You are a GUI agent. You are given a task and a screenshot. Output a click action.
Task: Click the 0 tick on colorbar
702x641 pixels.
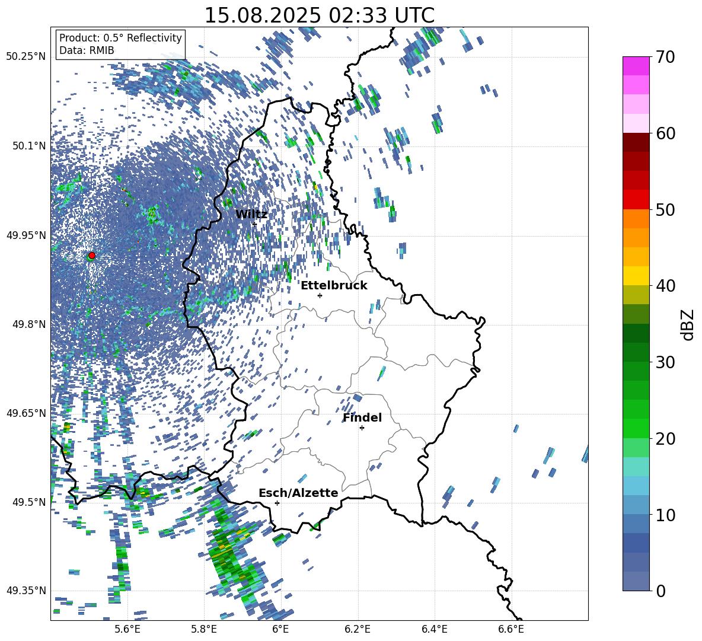pyautogui.click(x=660, y=591)
